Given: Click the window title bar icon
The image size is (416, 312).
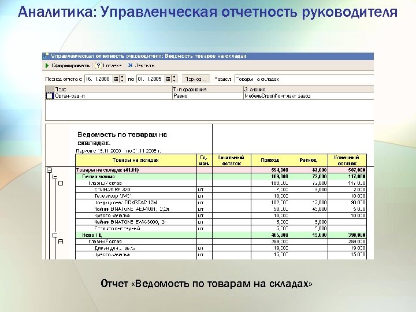Looking at the screenshot, I should (x=46, y=56).
